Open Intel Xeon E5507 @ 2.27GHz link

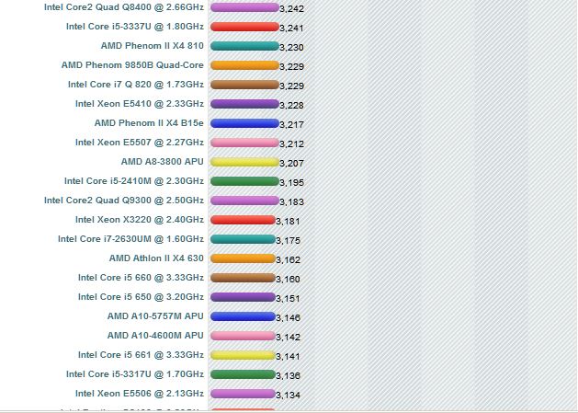pos(140,143)
